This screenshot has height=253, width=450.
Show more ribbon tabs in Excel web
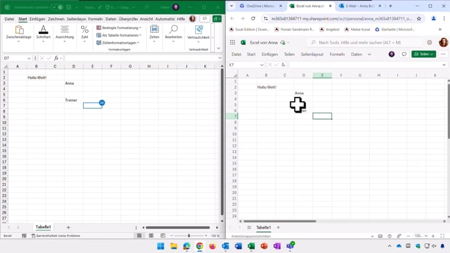[370, 54]
